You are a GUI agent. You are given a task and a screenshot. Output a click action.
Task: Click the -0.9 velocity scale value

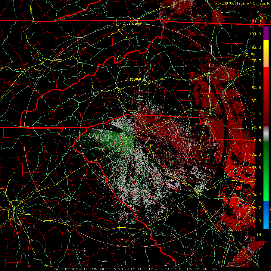pos(256,128)
